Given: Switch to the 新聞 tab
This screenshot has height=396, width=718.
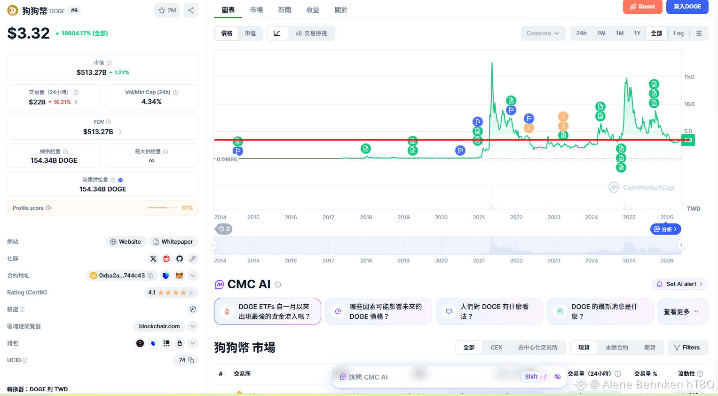Looking at the screenshot, I should click(x=284, y=10).
